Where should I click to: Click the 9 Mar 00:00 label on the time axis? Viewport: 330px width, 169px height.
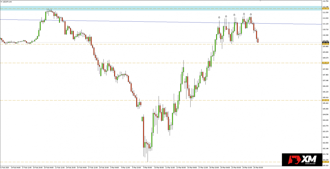pyautogui.click(x=148, y=167)
